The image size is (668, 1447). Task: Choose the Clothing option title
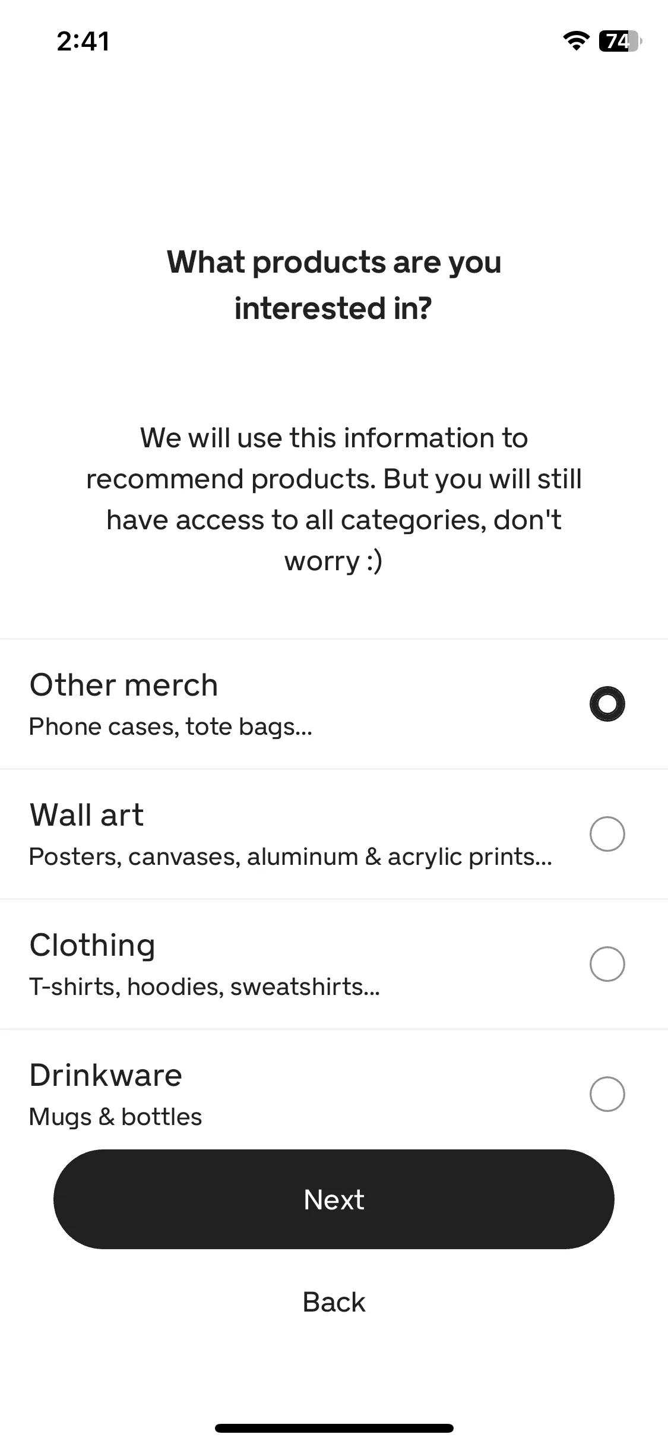pos(93,945)
